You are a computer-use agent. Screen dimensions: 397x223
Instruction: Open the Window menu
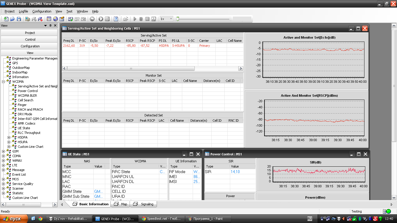pos(83,11)
